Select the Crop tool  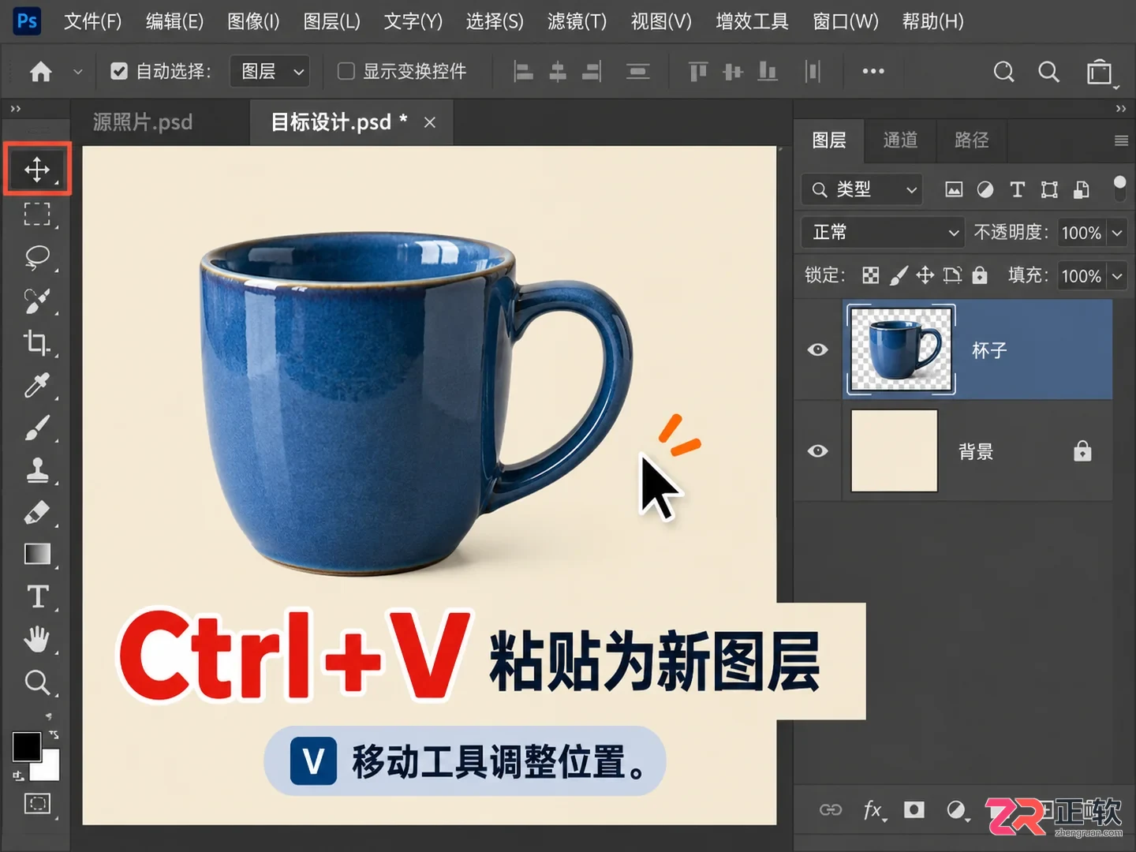[37, 342]
